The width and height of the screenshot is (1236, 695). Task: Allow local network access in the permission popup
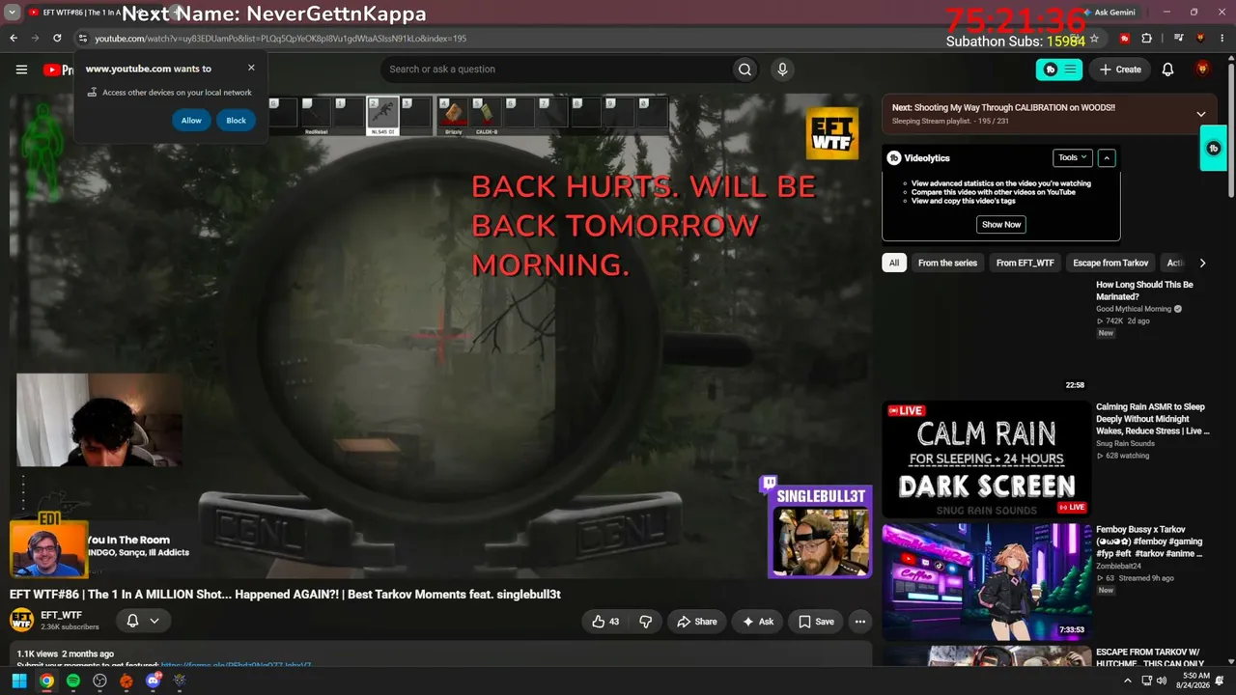pos(191,121)
